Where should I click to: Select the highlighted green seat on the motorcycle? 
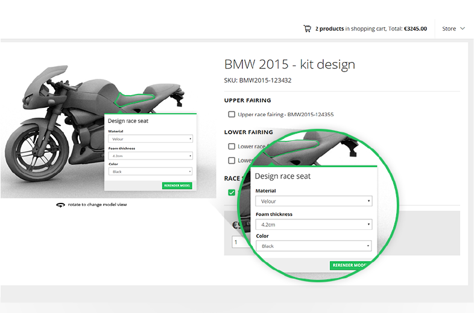134,99
